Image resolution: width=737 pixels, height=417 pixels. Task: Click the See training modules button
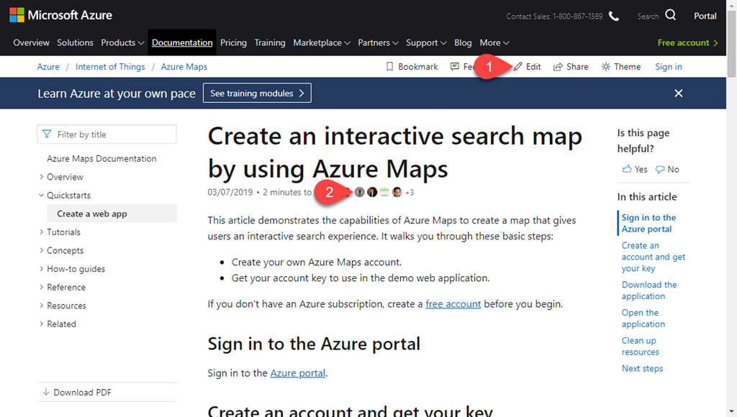tap(257, 93)
